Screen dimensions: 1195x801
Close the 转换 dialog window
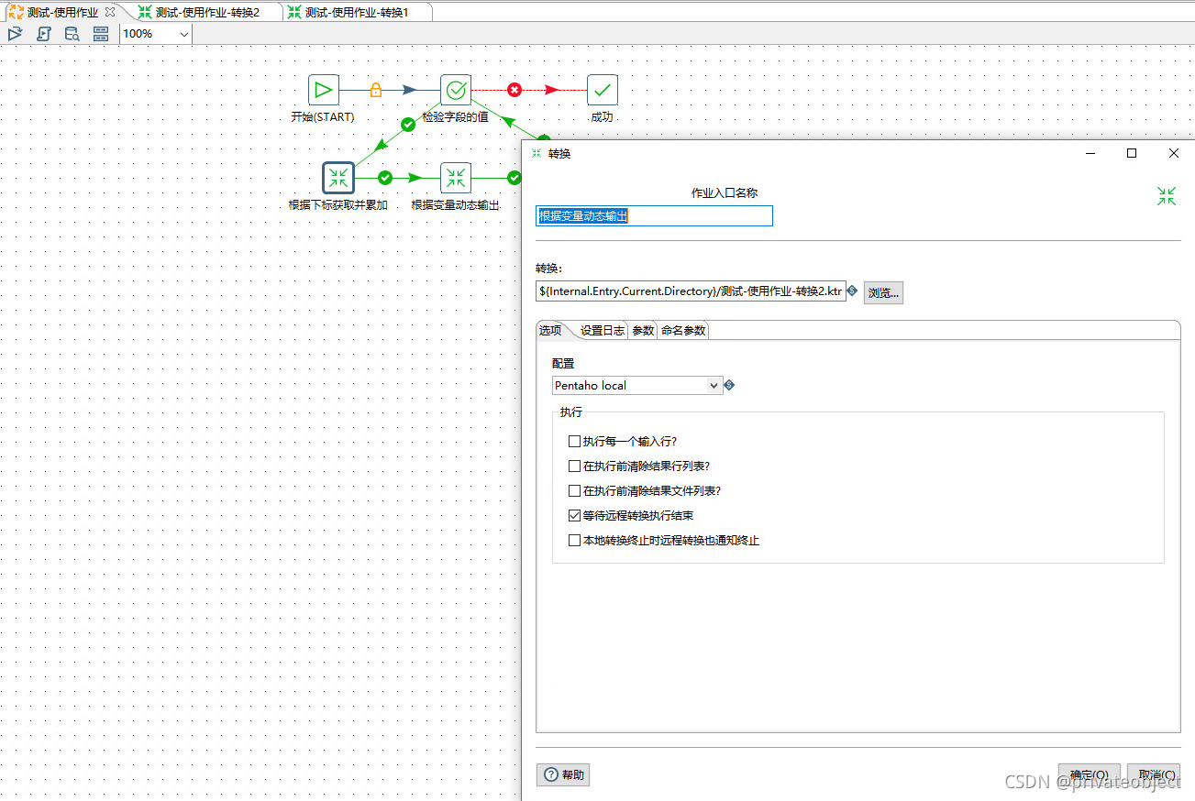(1174, 153)
